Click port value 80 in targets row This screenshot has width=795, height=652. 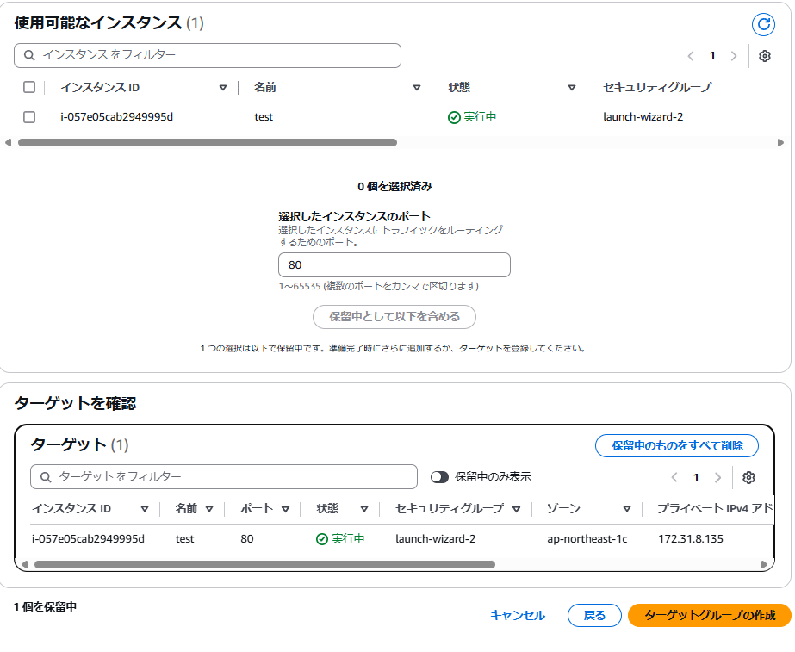click(x=247, y=539)
